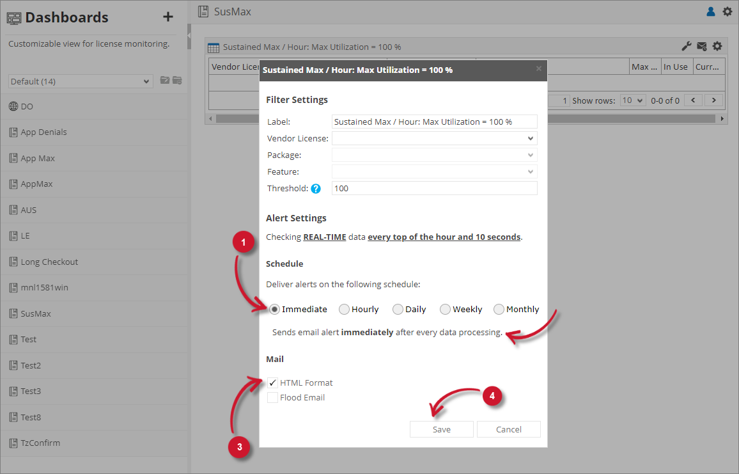Add a new dashboard with the plus icon
Viewport: 739px width, 474px height.
coord(167,17)
